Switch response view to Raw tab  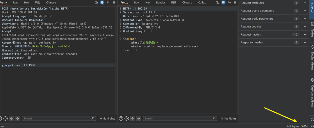click(x=137, y=3)
